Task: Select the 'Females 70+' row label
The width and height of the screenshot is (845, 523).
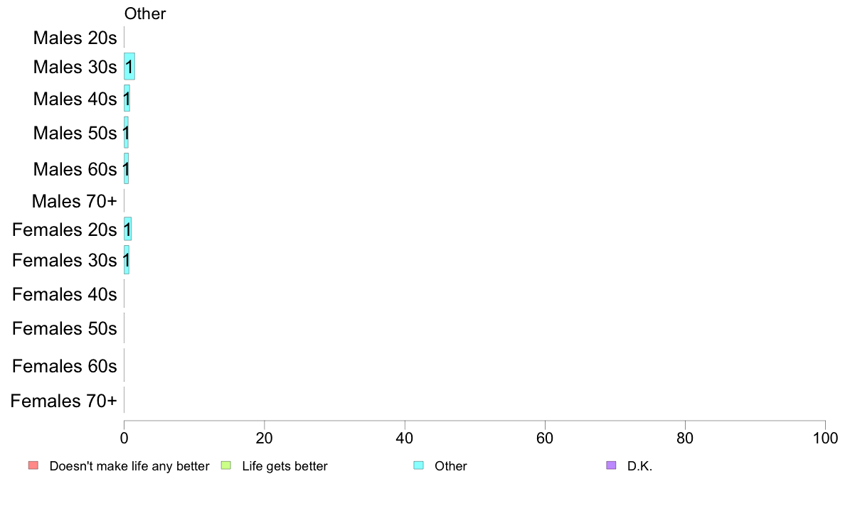Action: (63, 401)
